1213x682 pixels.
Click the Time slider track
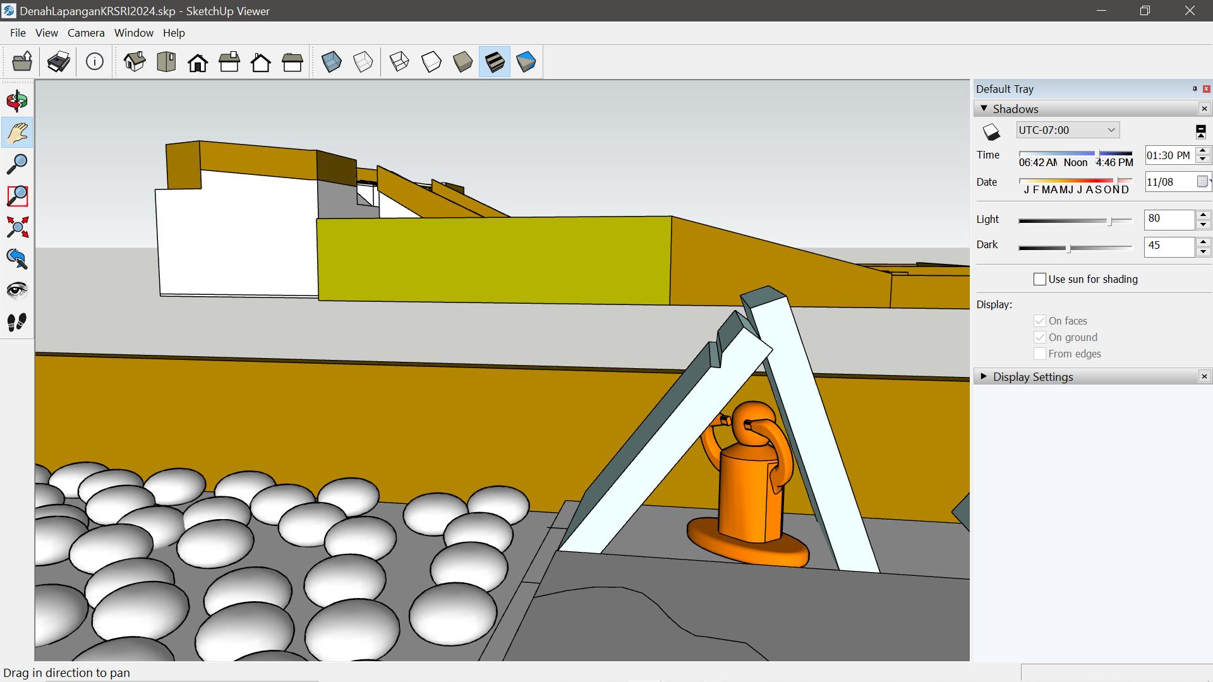[x=1075, y=153]
